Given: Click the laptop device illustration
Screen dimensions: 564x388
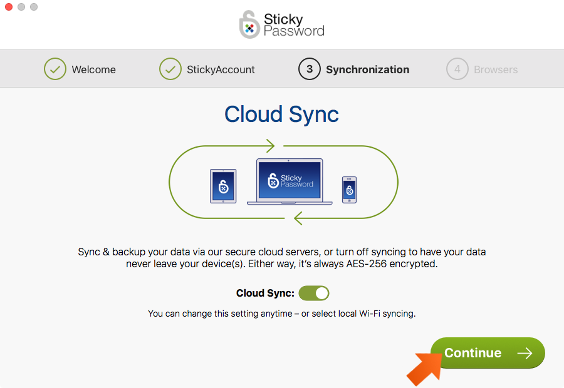Looking at the screenshot, I should point(290,181).
